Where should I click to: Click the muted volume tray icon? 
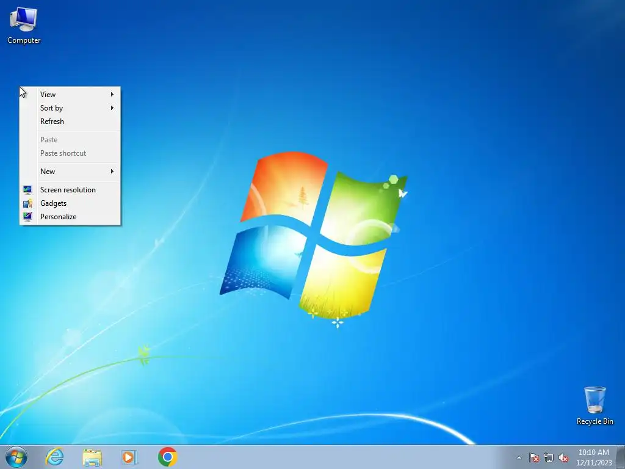pyautogui.click(x=563, y=457)
